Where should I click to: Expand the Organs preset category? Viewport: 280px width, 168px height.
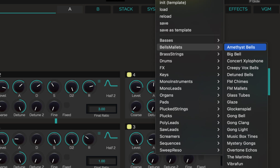(x=189, y=95)
